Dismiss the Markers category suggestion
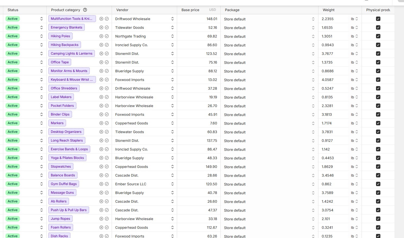Image resolution: width=404 pixels, height=238 pixels. pyautogui.click(x=101, y=123)
